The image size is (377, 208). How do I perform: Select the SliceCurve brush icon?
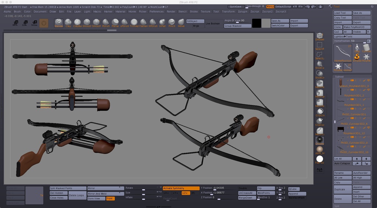point(320,65)
